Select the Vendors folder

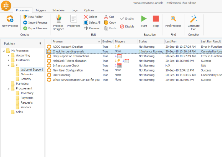click(x=26, y=107)
